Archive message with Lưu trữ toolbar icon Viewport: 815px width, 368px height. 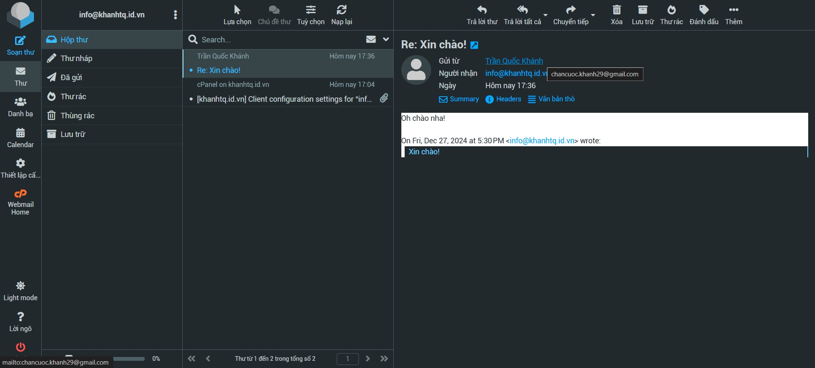(x=643, y=10)
